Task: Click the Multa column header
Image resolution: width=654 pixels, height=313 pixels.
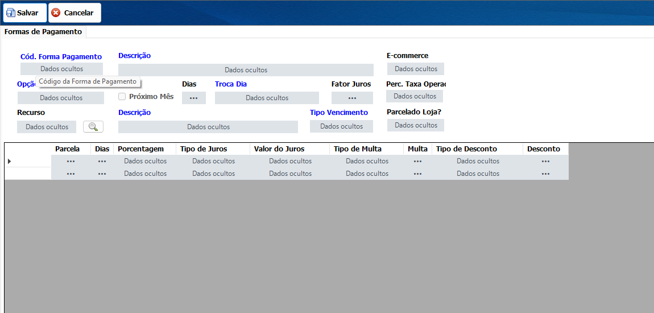Action: [417, 149]
